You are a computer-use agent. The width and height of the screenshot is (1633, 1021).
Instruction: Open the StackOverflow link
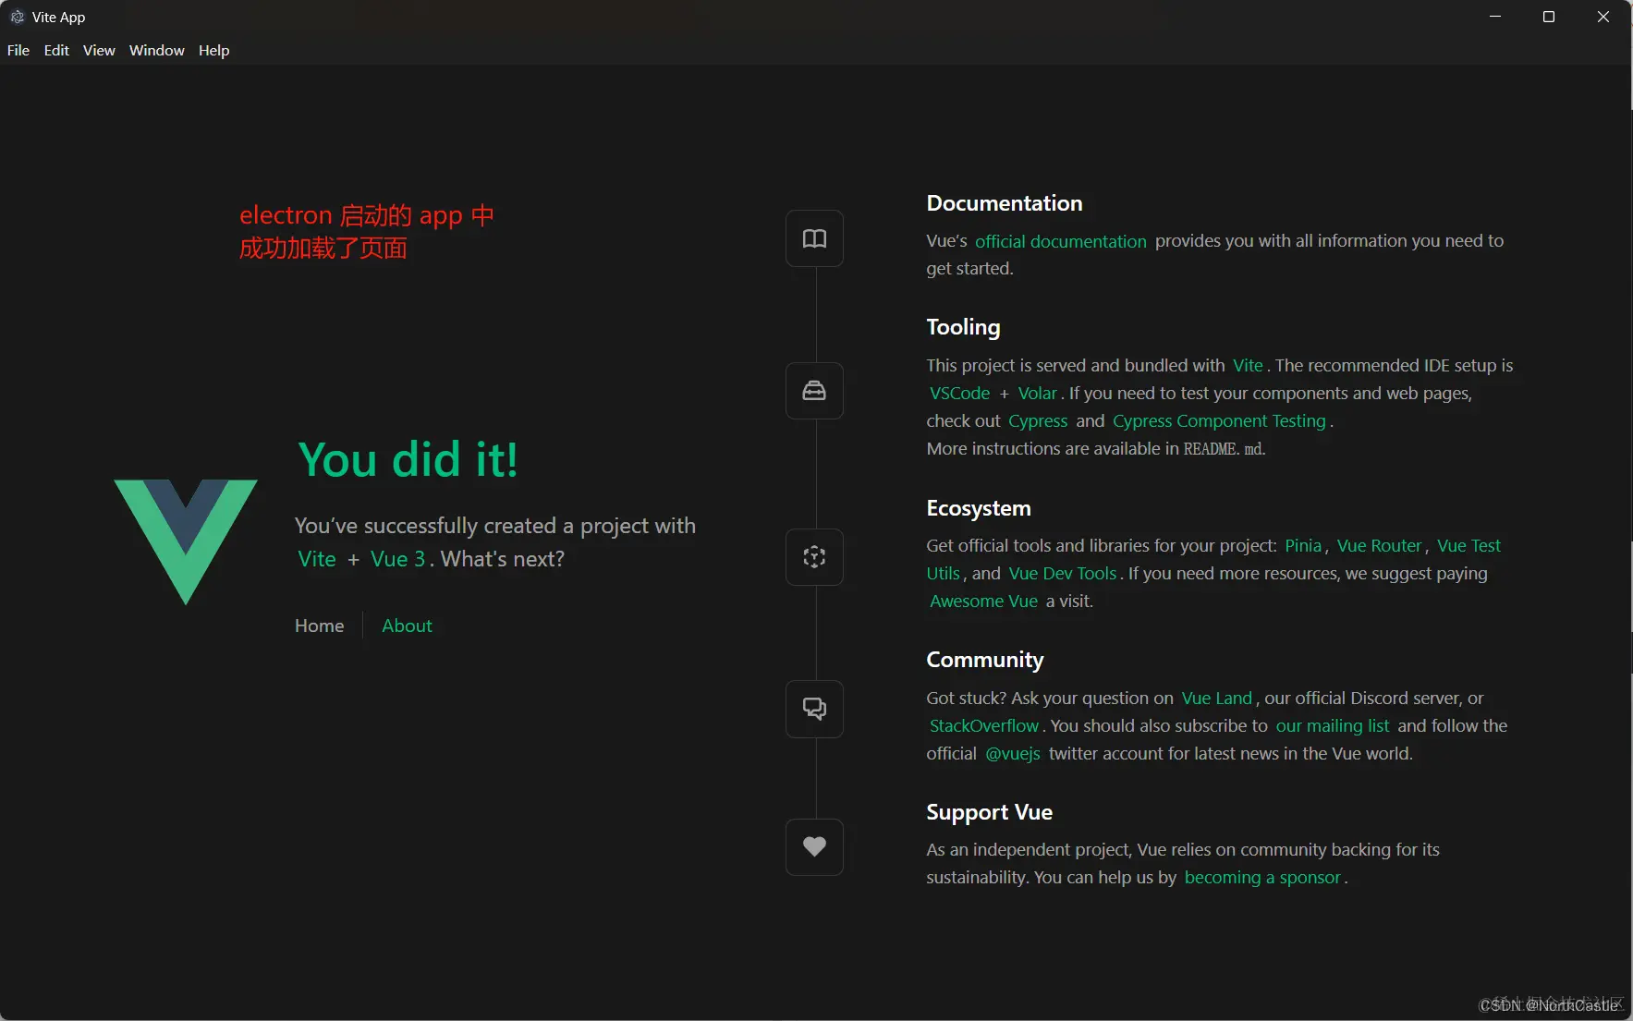[984, 725]
